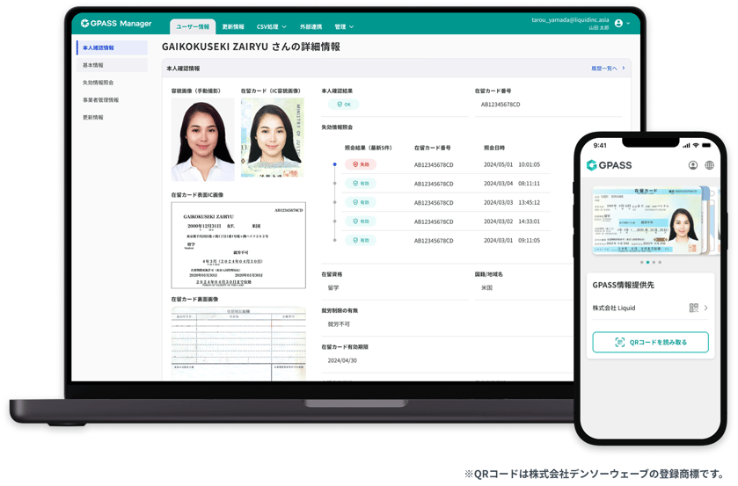Click the GPASS logo in phone app
Image resolution: width=738 pixels, height=486 pixels.
pyautogui.click(x=609, y=165)
